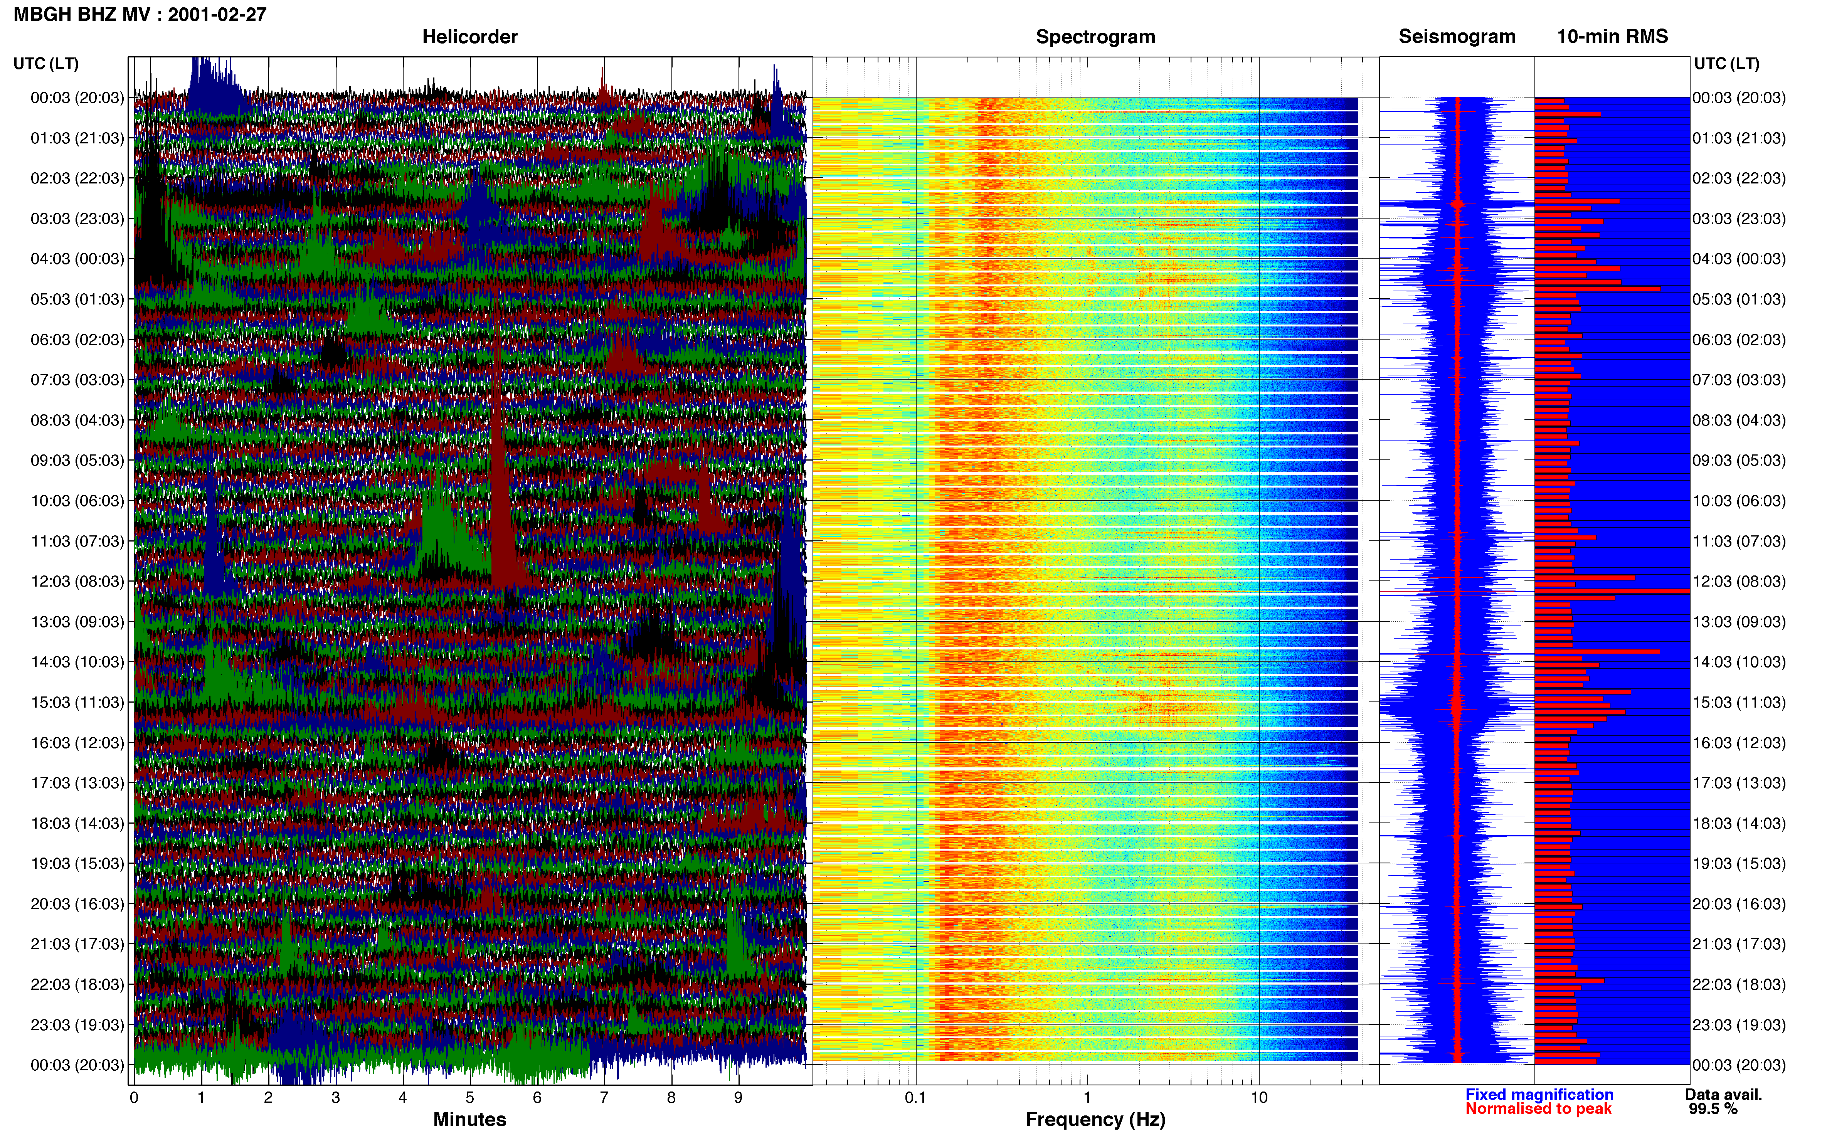This screenshot has height=1142, width=1827.
Task: Click the 'Minutes' x-axis label
Action: [469, 1119]
